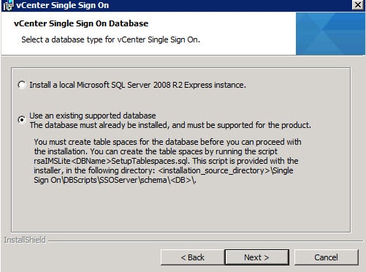Click the 'Use an existing supported database' label
Image resolution: width=366 pixels, height=272 pixels.
click(x=93, y=116)
